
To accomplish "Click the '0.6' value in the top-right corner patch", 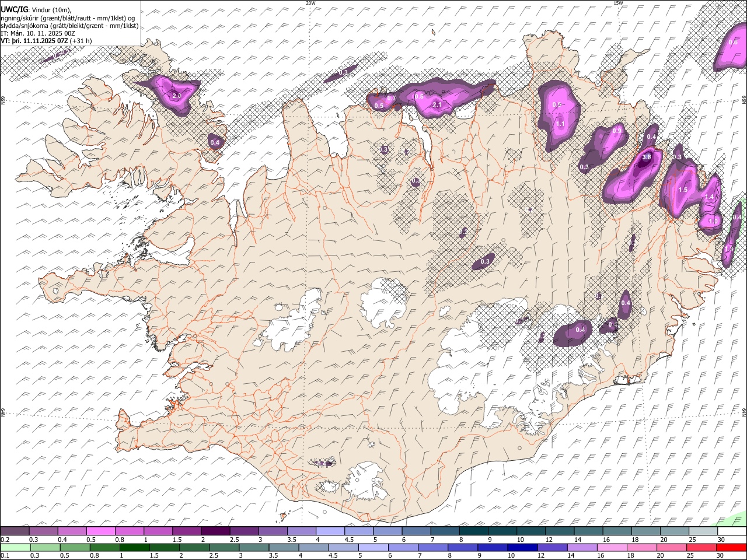I will coord(734,42).
